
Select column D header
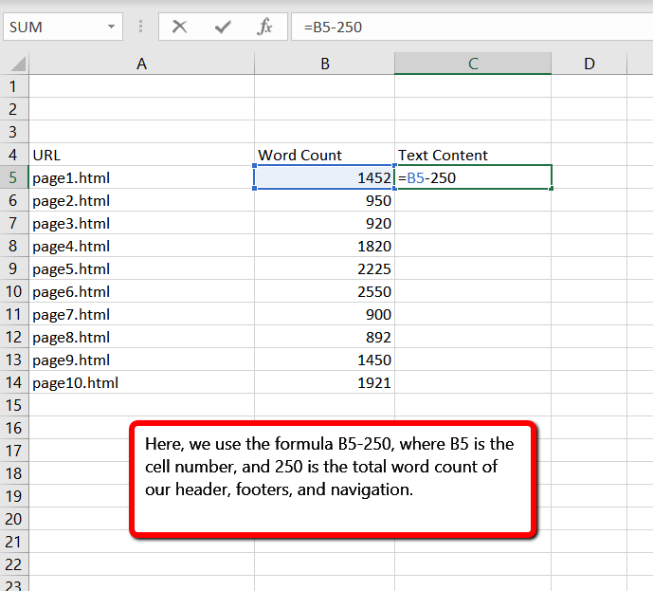pos(589,64)
